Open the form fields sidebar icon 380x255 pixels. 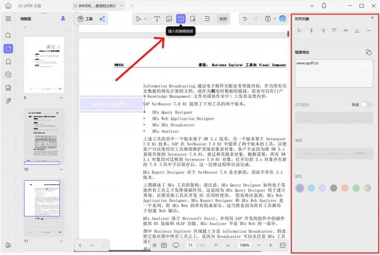click(8, 88)
